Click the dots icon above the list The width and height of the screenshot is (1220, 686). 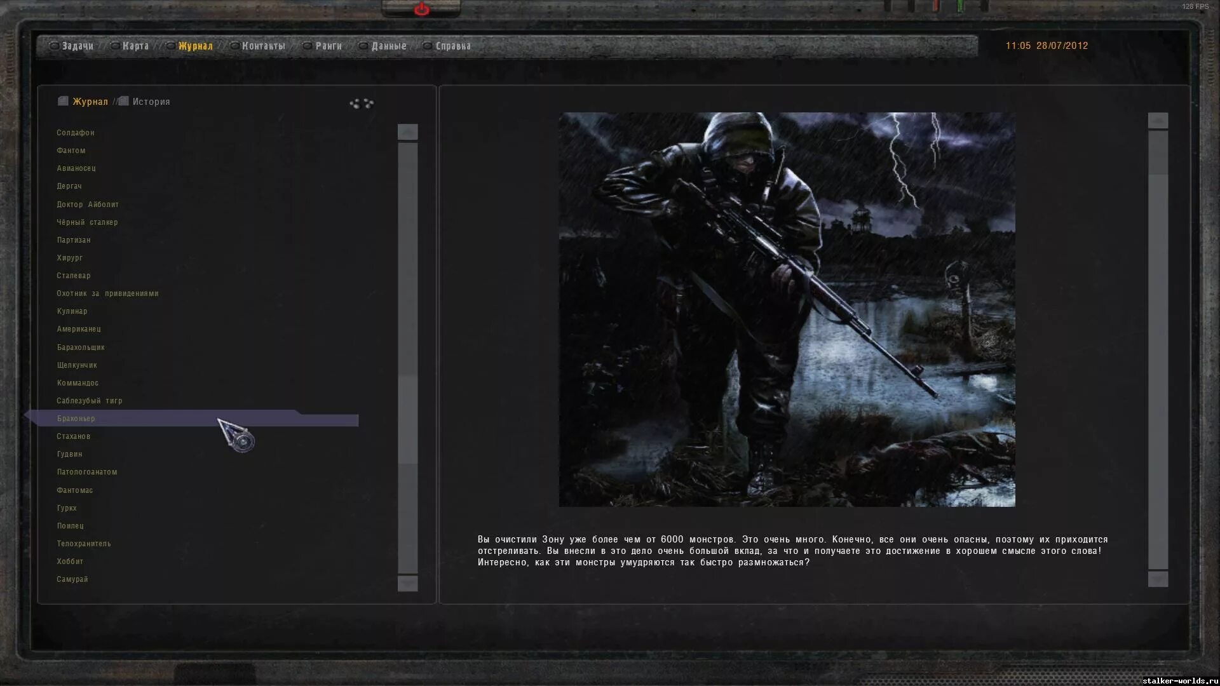(x=362, y=103)
